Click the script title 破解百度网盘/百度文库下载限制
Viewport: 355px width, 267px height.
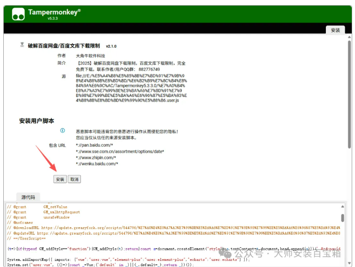coord(63,46)
